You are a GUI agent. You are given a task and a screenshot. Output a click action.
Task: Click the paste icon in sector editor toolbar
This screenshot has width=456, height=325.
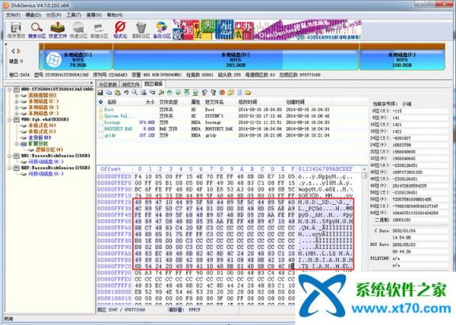pos(117,93)
